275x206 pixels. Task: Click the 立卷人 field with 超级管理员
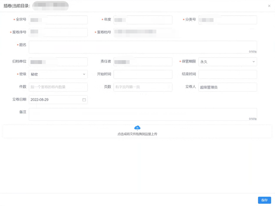[x=227, y=87]
